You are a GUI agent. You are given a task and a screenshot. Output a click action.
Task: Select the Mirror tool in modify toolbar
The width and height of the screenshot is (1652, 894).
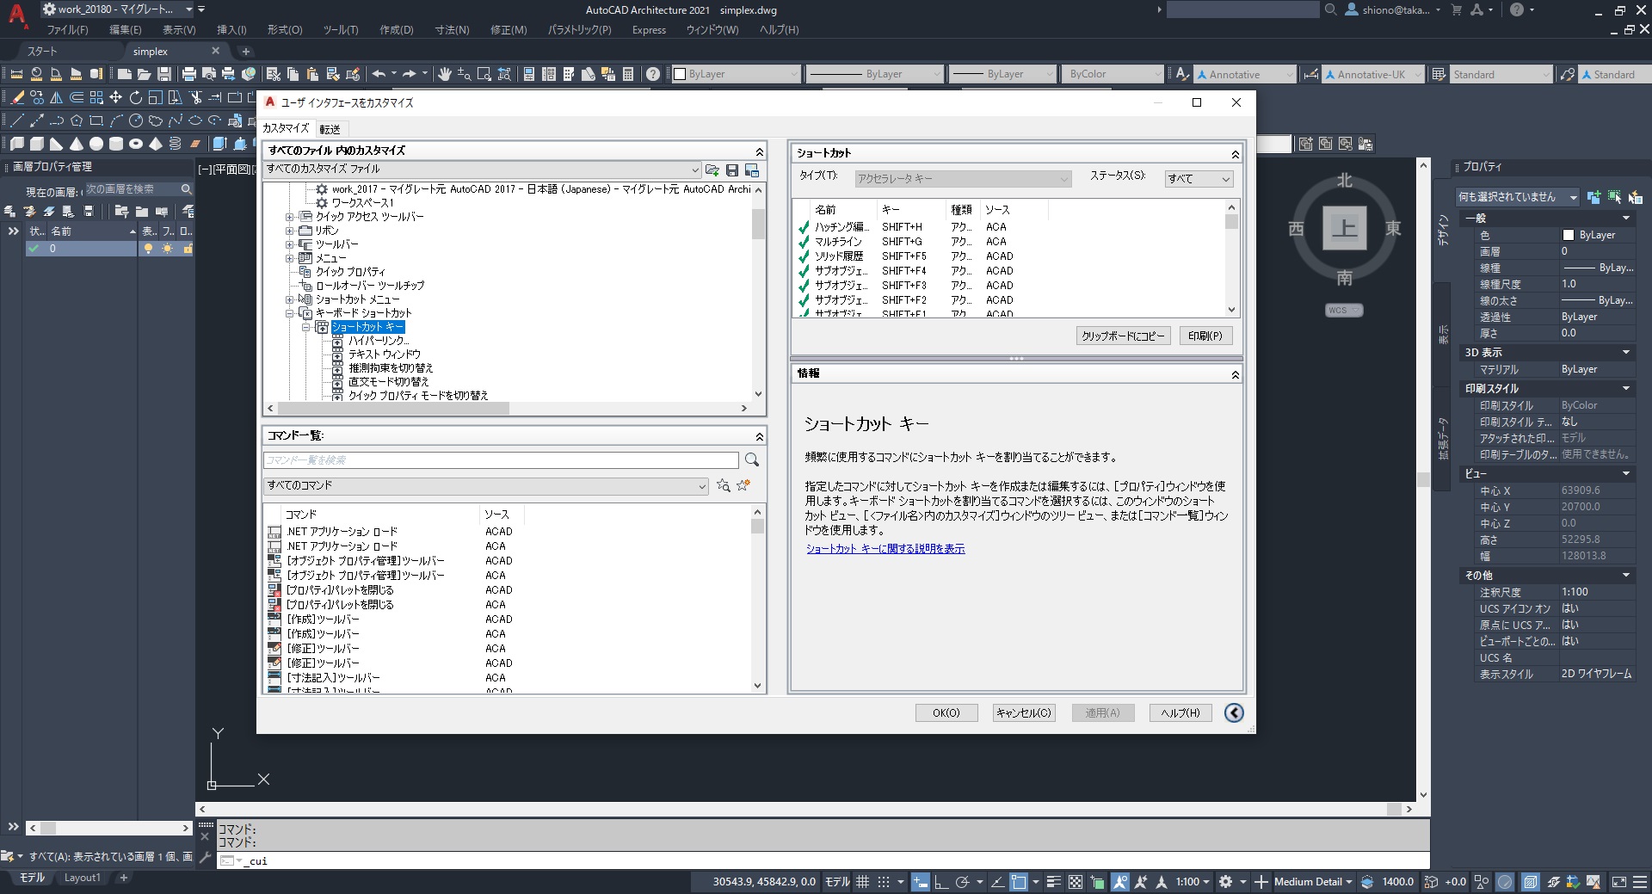tap(56, 97)
